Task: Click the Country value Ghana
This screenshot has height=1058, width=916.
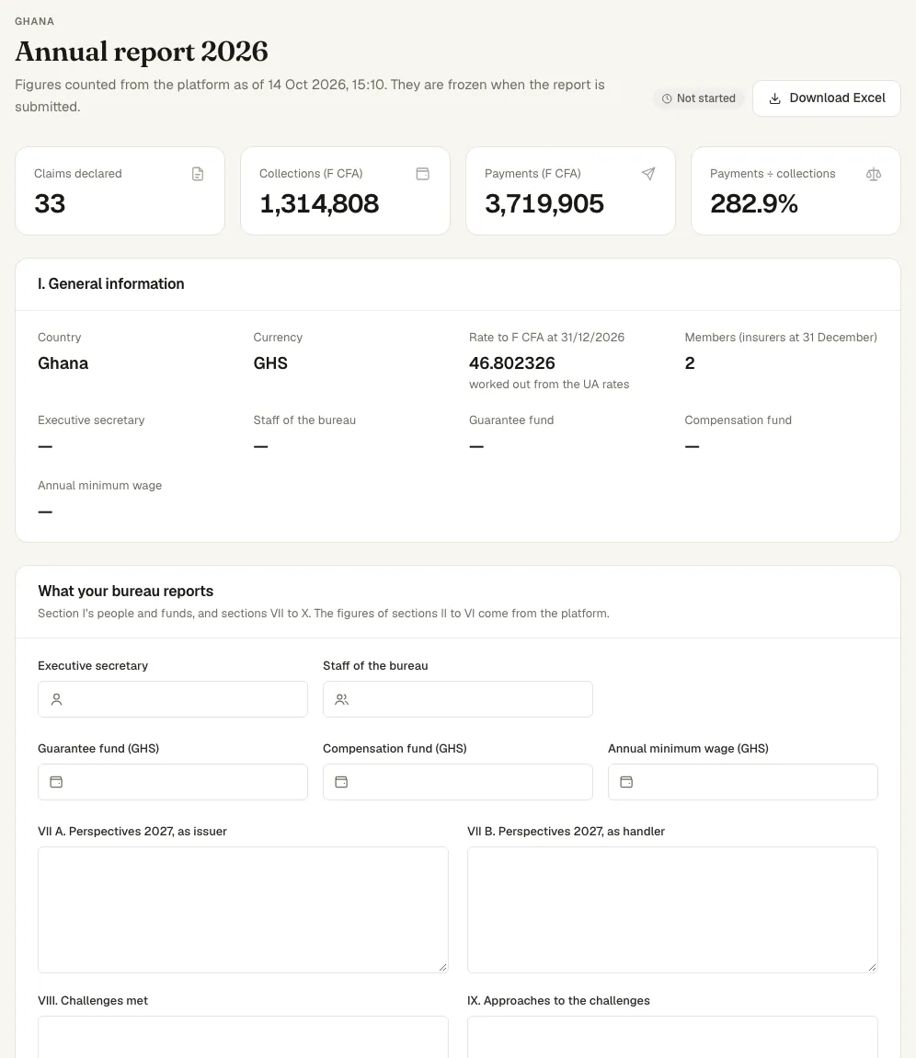Action: pyautogui.click(x=63, y=363)
